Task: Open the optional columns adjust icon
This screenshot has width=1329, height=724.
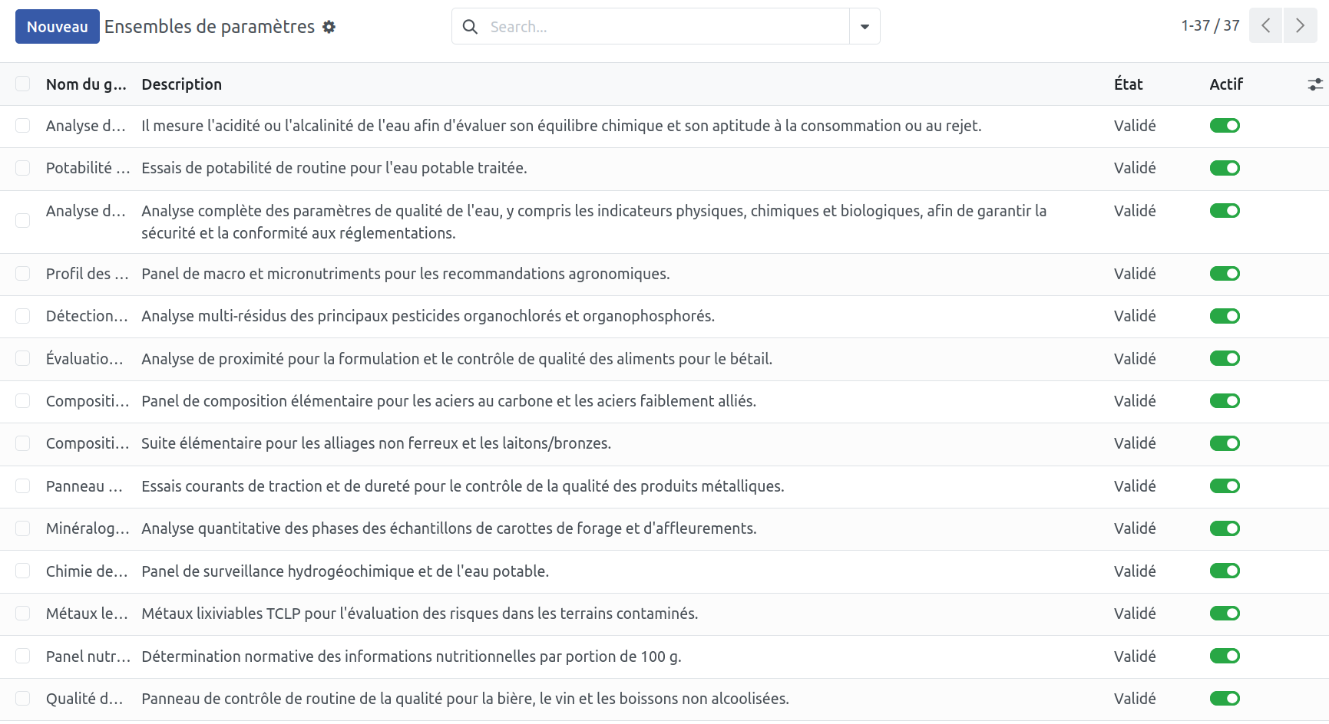Action: pos(1315,84)
